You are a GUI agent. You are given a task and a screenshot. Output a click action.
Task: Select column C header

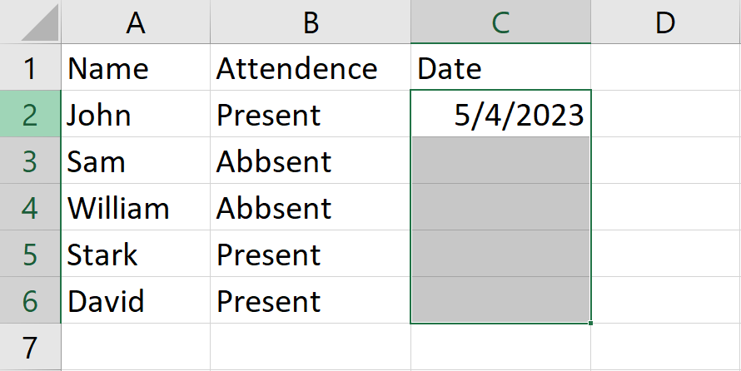(500, 22)
